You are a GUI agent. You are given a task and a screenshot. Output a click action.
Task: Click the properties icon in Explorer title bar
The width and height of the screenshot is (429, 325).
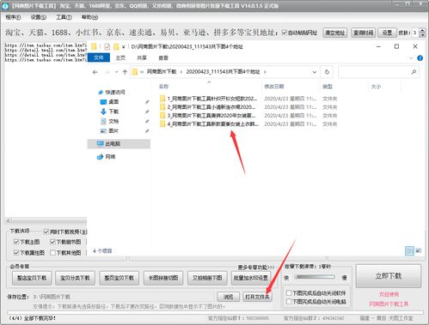107,46
